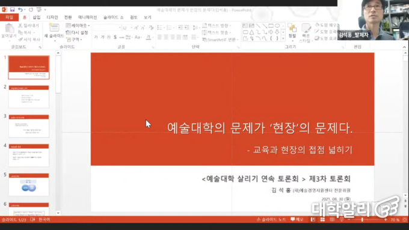
Task: Select the Paste (붙여넣기) icon
Action: [9, 31]
